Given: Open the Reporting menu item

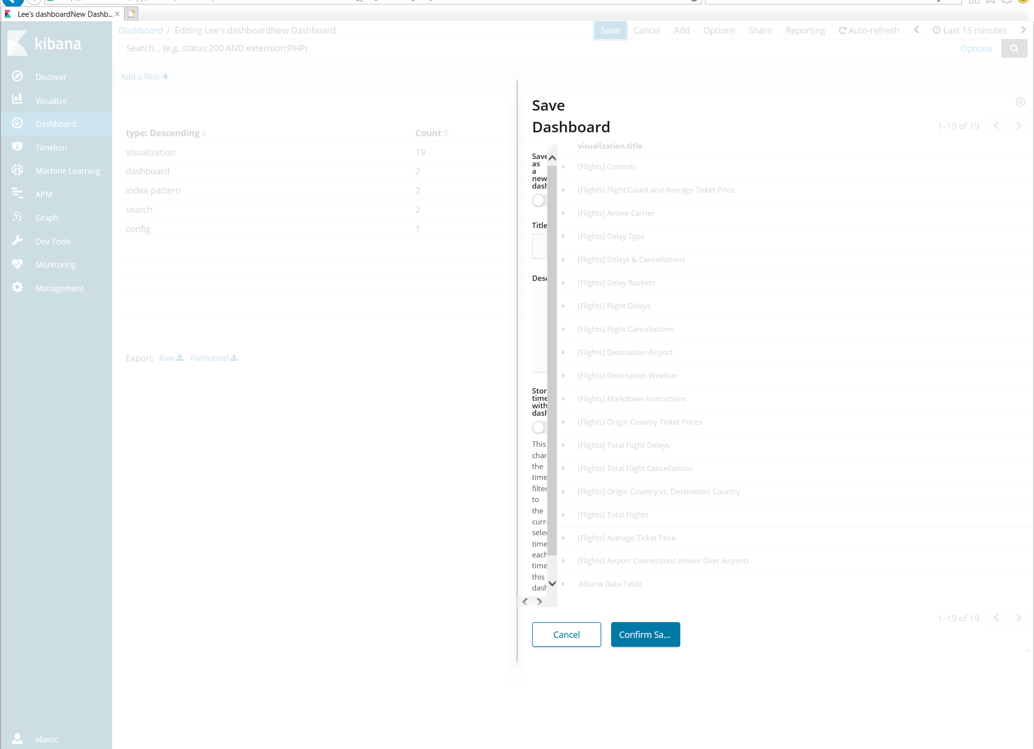Looking at the screenshot, I should [805, 31].
